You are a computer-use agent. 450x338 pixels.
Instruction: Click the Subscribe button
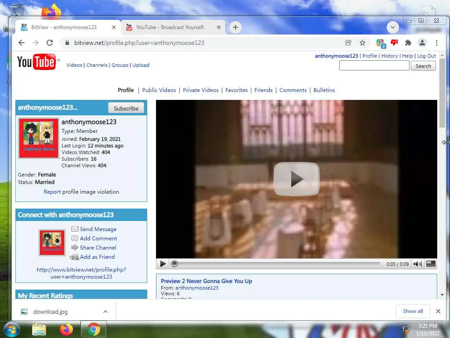(126, 108)
